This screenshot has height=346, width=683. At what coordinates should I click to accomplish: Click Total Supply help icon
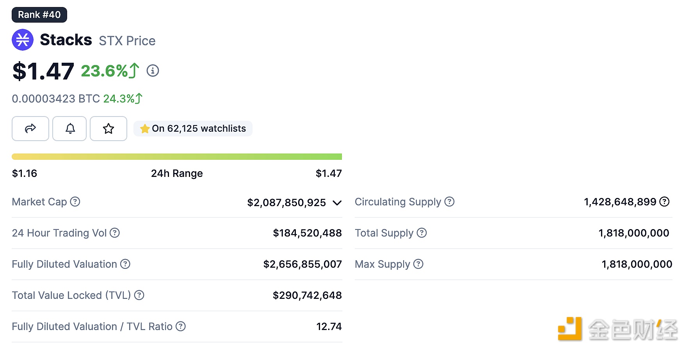[x=422, y=233]
